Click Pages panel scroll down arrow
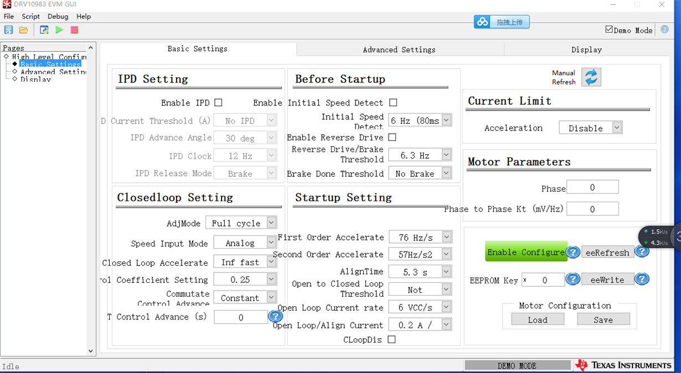 click(x=91, y=350)
